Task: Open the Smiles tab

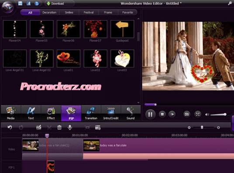Action: pyautogui.click(x=69, y=12)
